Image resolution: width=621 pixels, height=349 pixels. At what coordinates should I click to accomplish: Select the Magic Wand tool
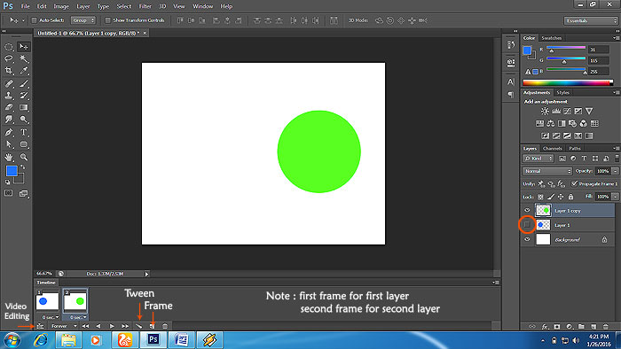24,58
